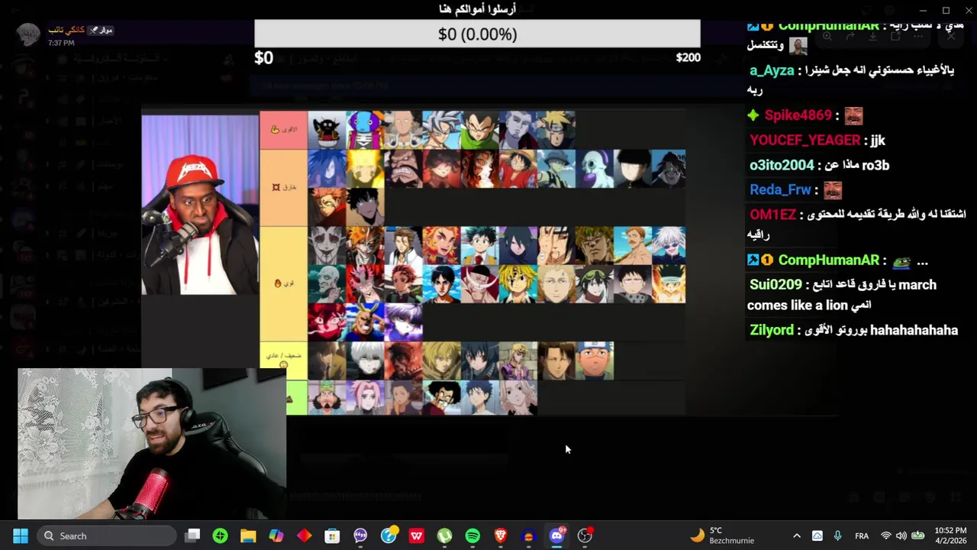Click the قوي yellow tier label

(x=283, y=283)
